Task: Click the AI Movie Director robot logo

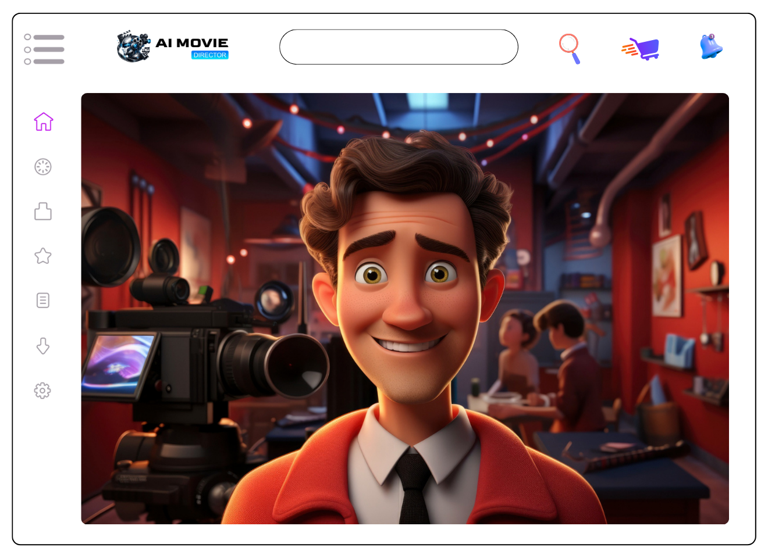Action: (x=133, y=46)
